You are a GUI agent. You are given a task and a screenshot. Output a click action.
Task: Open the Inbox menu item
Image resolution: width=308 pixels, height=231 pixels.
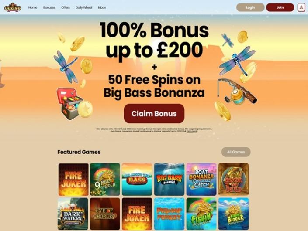(102, 7)
